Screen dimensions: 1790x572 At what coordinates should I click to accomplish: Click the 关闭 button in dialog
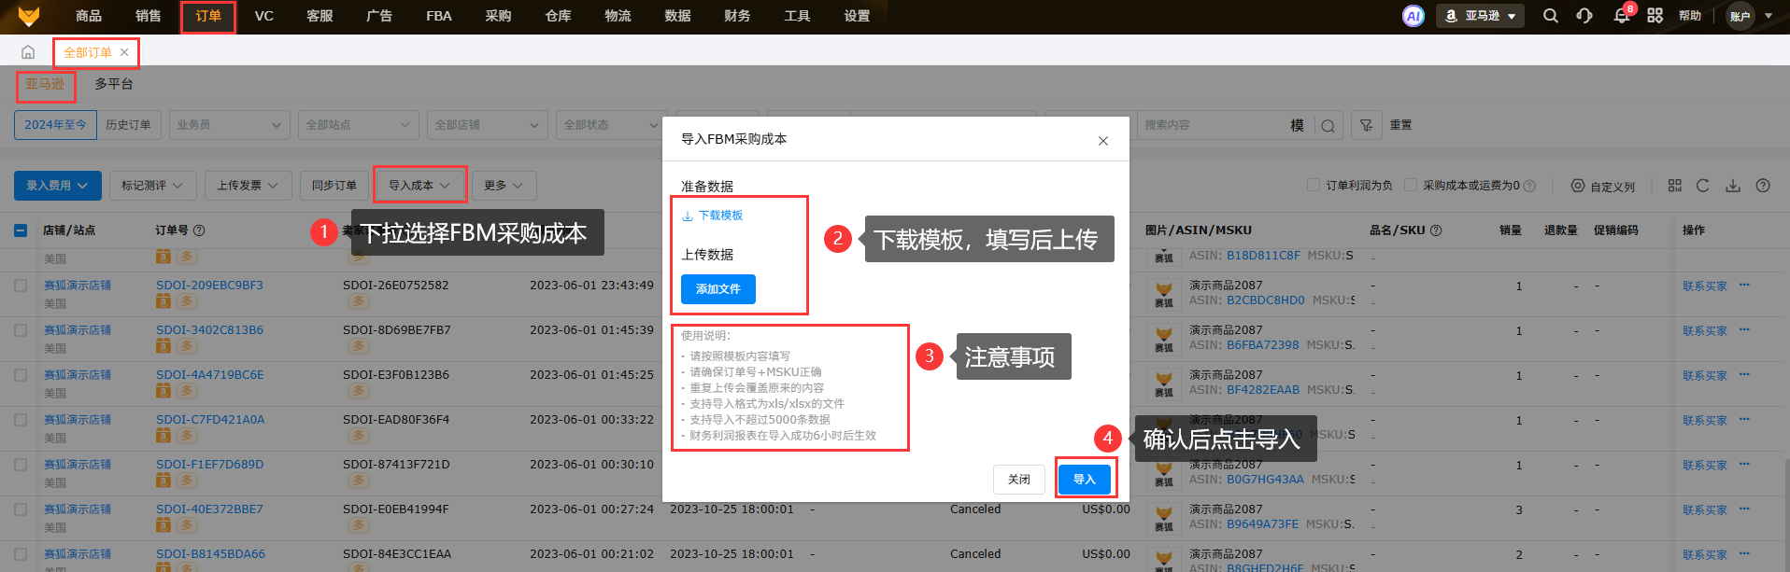1019,480
